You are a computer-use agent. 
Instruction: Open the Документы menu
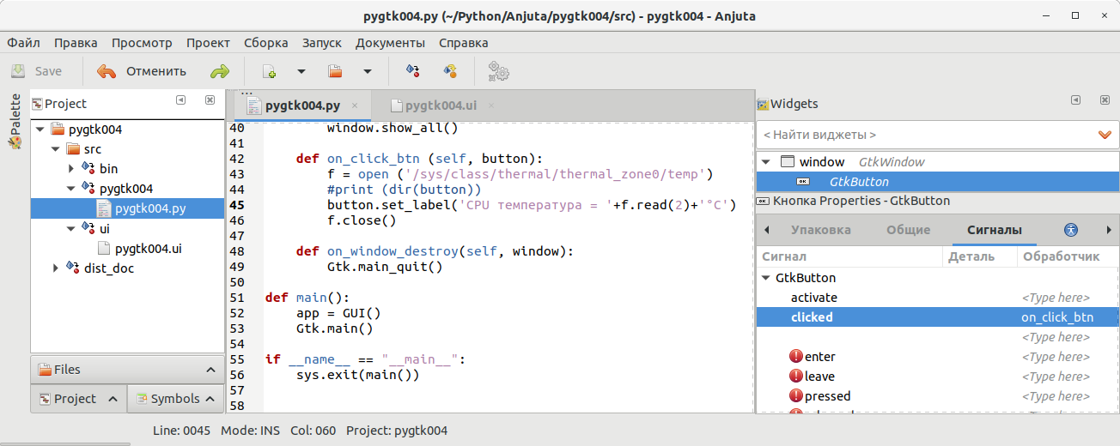pos(390,43)
